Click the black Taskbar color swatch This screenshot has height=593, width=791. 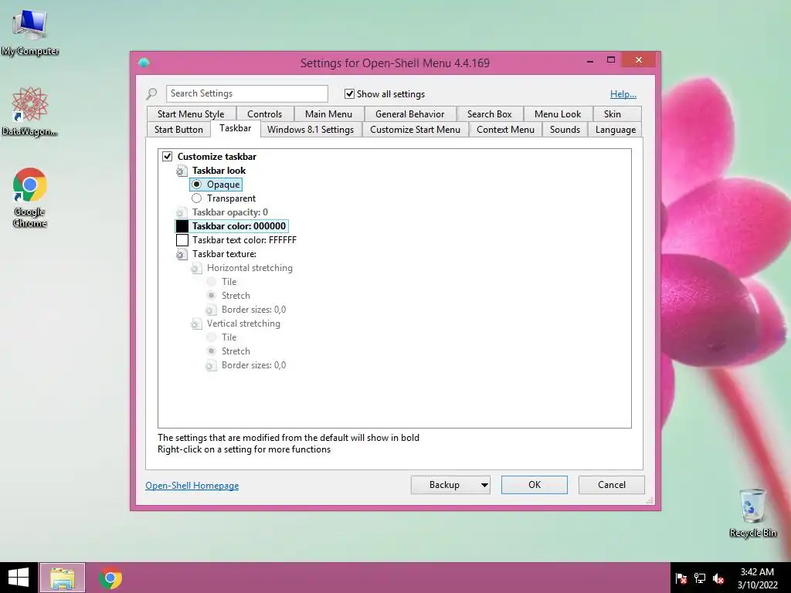[182, 226]
